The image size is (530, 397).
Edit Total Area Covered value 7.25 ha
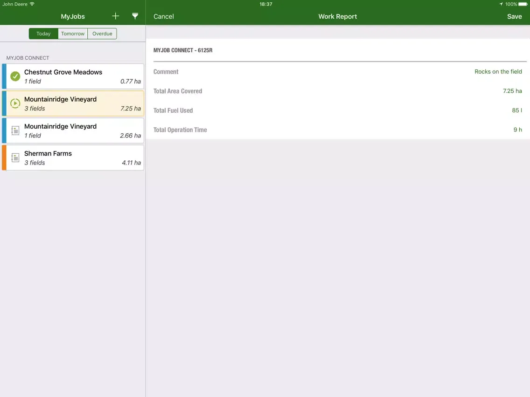512,91
